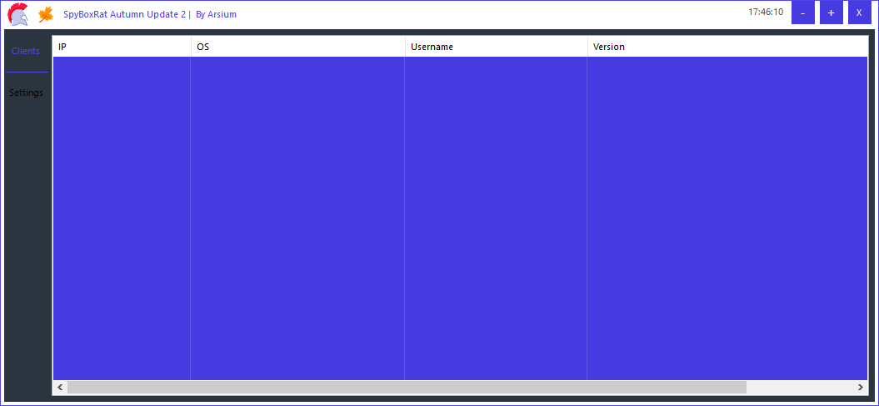Click the clock display in title bar

pos(765,13)
